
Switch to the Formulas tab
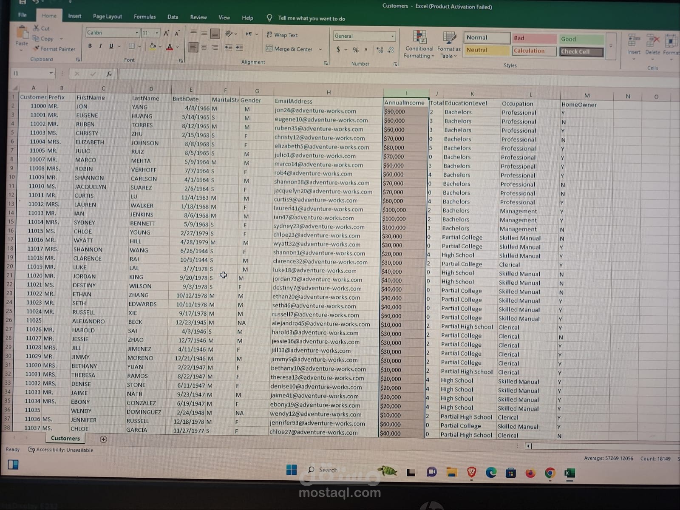click(x=144, y=17)
